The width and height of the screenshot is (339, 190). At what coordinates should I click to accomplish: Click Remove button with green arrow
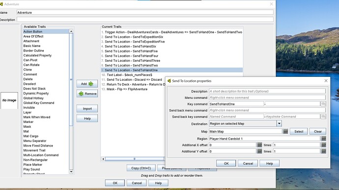pyautogui.click(x=87, y=94)
